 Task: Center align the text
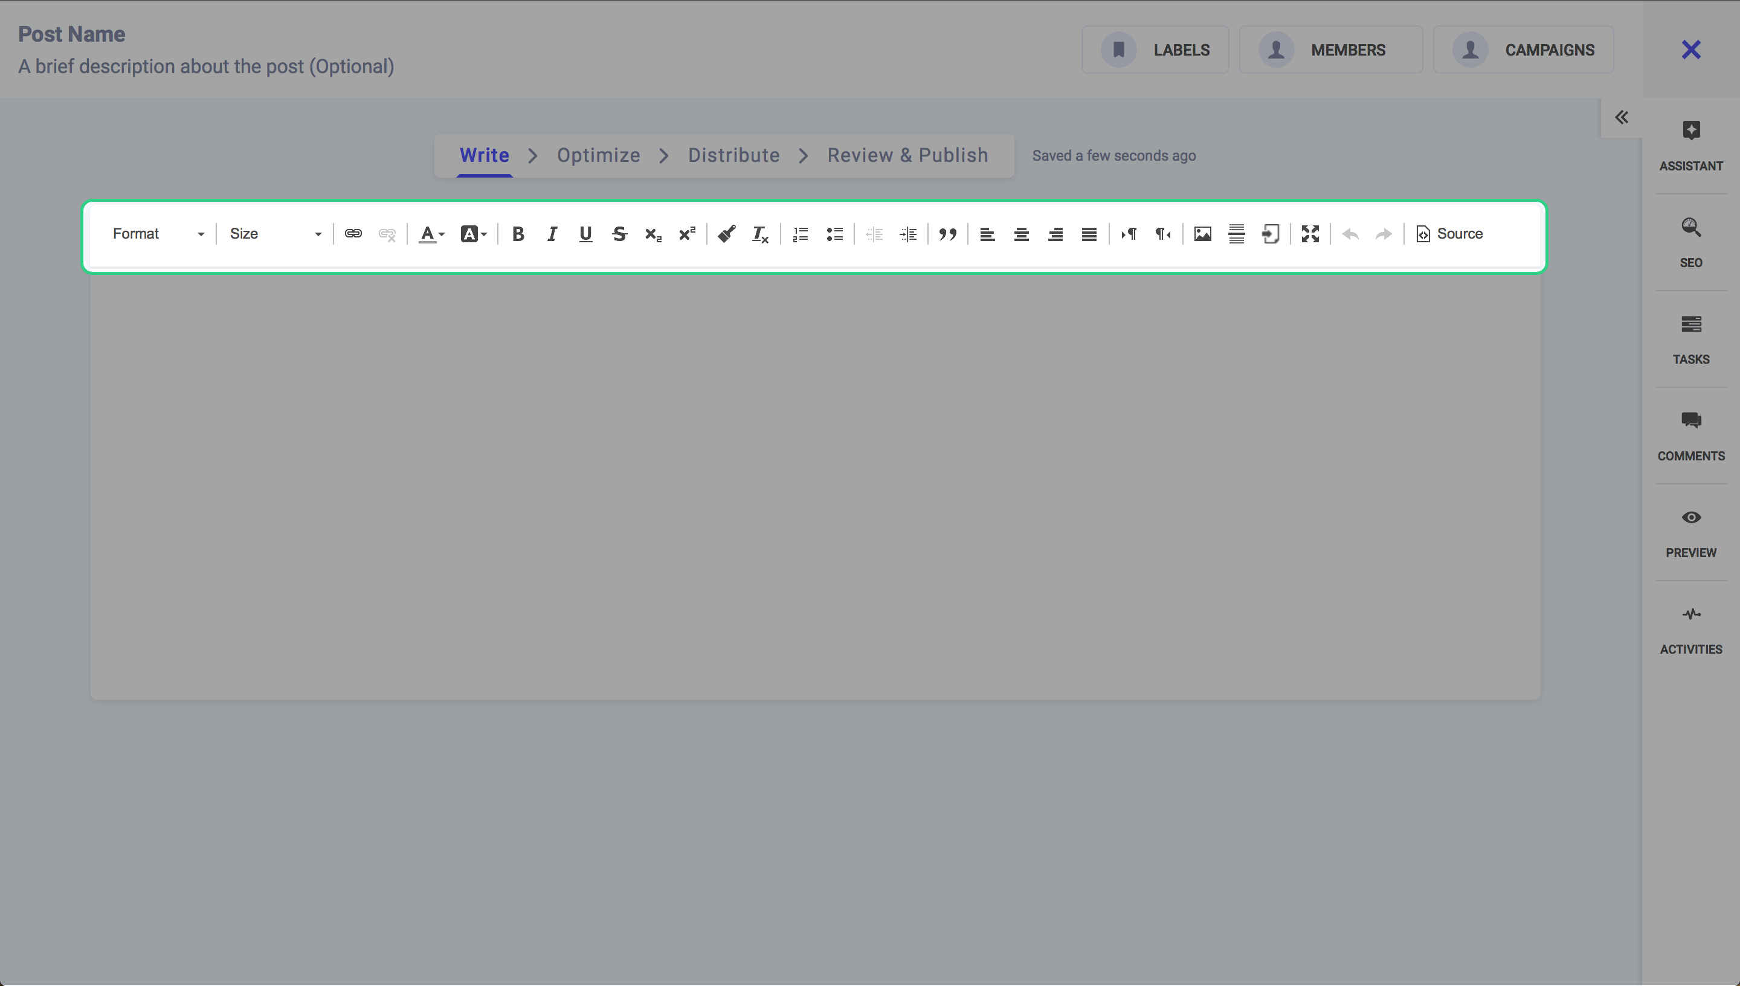tap(1021, 234)
